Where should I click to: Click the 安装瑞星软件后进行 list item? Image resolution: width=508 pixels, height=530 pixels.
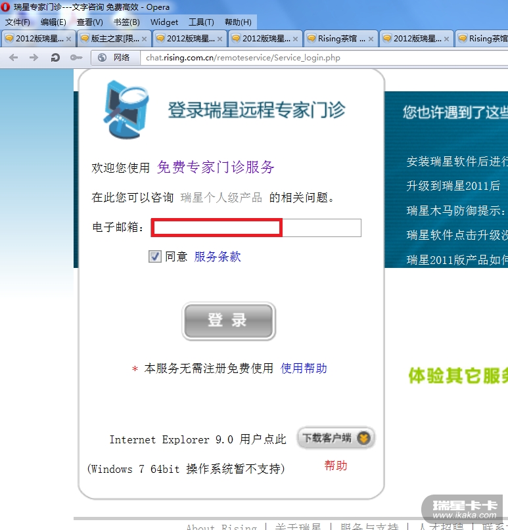(x=457, y=161)
